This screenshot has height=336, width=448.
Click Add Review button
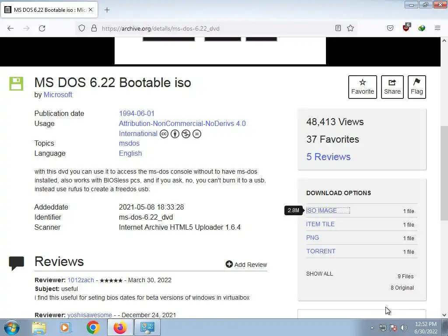[x=246, y=265]
